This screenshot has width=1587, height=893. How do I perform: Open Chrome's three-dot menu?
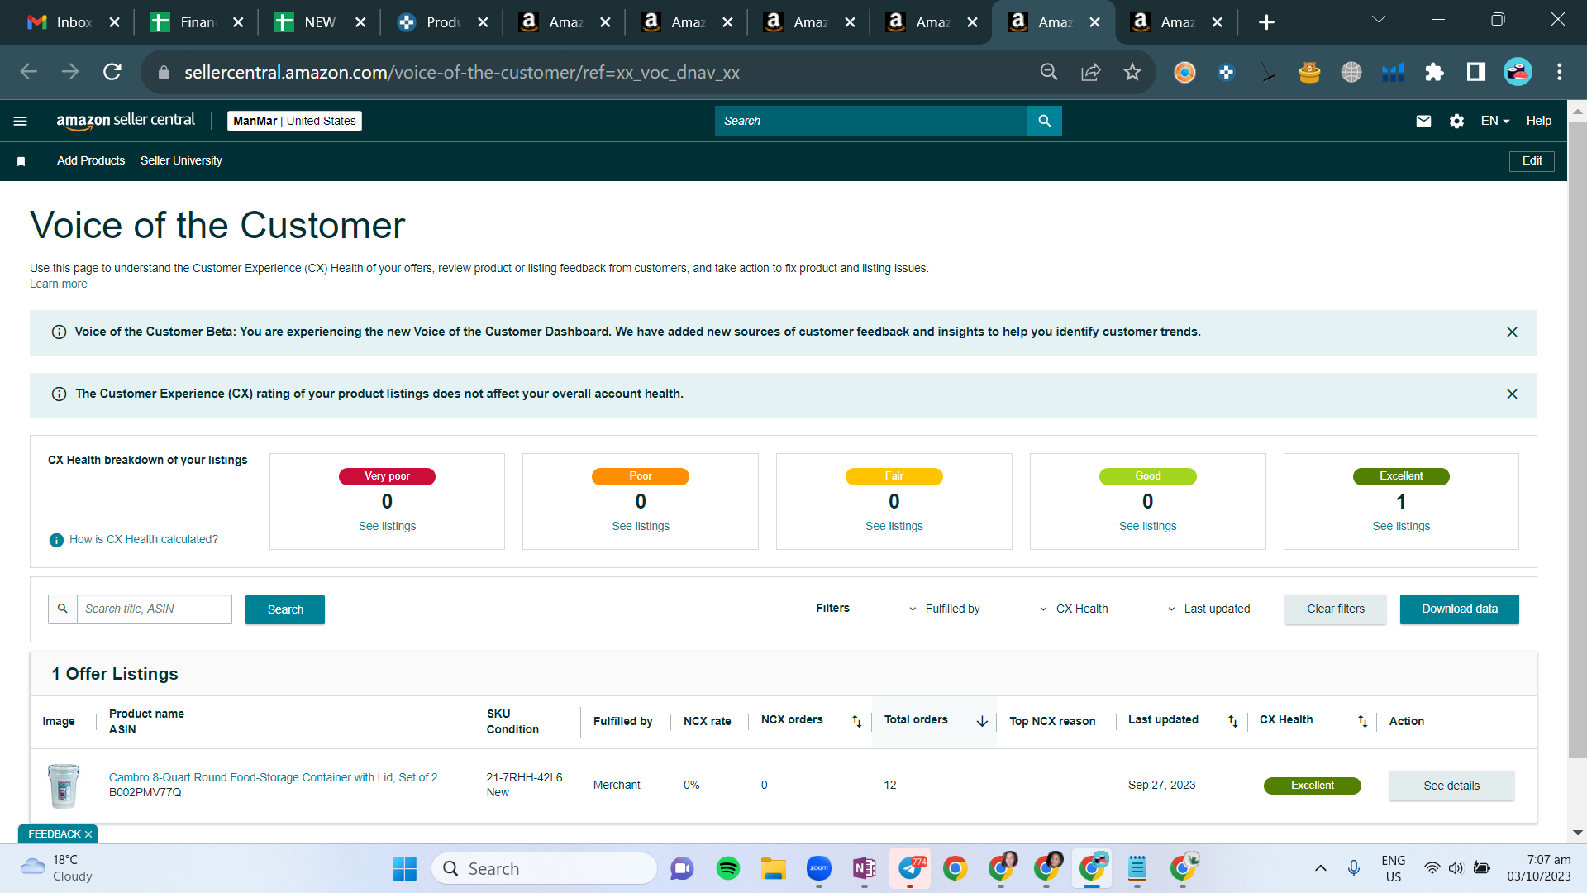pyautogui.click(x=1560, y=72)
